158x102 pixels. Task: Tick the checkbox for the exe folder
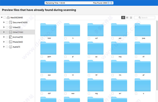pyautogui.click(x=42, y=75)
